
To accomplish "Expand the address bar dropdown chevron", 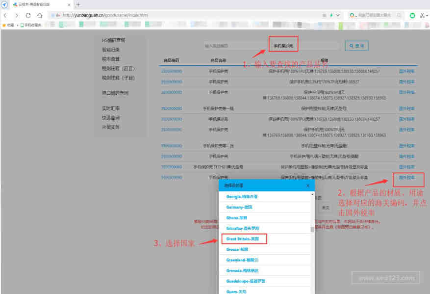I will coord(338,15).
